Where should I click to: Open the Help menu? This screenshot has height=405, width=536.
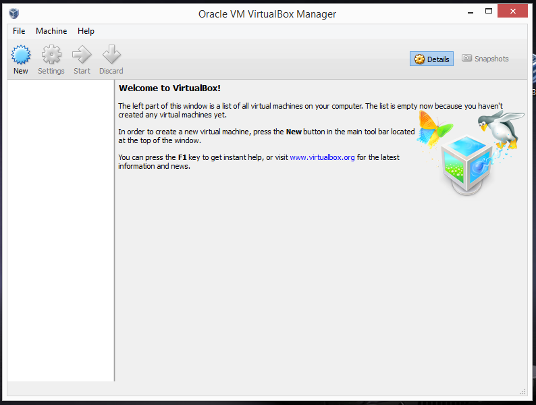click(86, 31)
